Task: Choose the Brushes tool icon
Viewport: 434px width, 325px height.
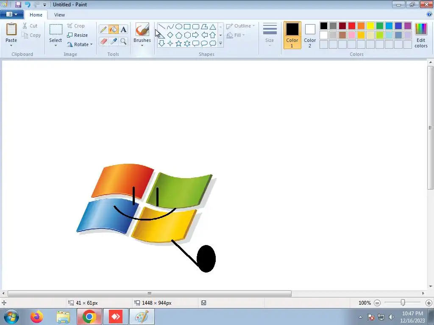Action: tap(142, 29)
